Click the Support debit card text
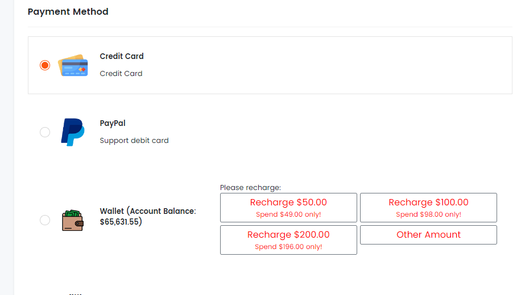The height and width of the screenshot is (295, 521). [134, 140]
